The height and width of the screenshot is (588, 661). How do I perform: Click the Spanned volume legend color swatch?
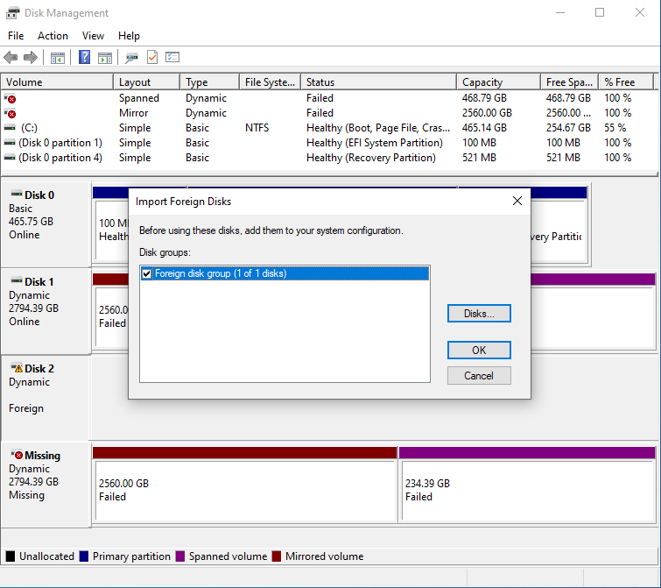(180, 556)
